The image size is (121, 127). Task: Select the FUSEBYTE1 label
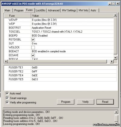pyautogui.click(x=16, y=68)
